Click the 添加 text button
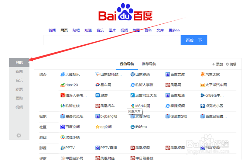Image resolution: width=243 pixels, height=160 pixels. click(219, 64)
